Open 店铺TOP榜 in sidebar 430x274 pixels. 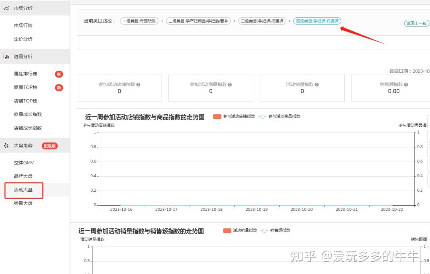(25, 101)
